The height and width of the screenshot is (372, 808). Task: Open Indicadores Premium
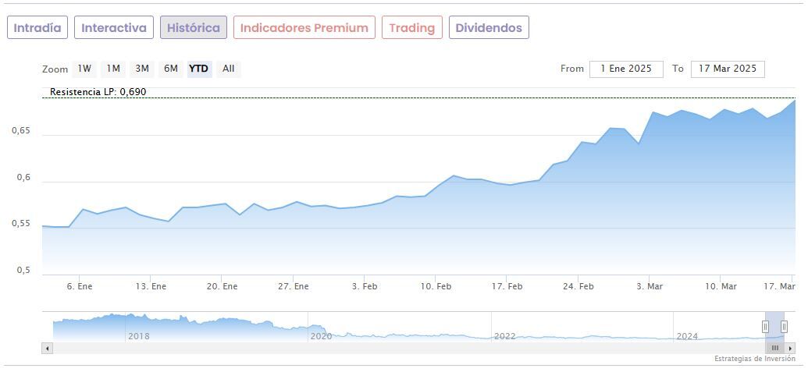pos(304,28)
